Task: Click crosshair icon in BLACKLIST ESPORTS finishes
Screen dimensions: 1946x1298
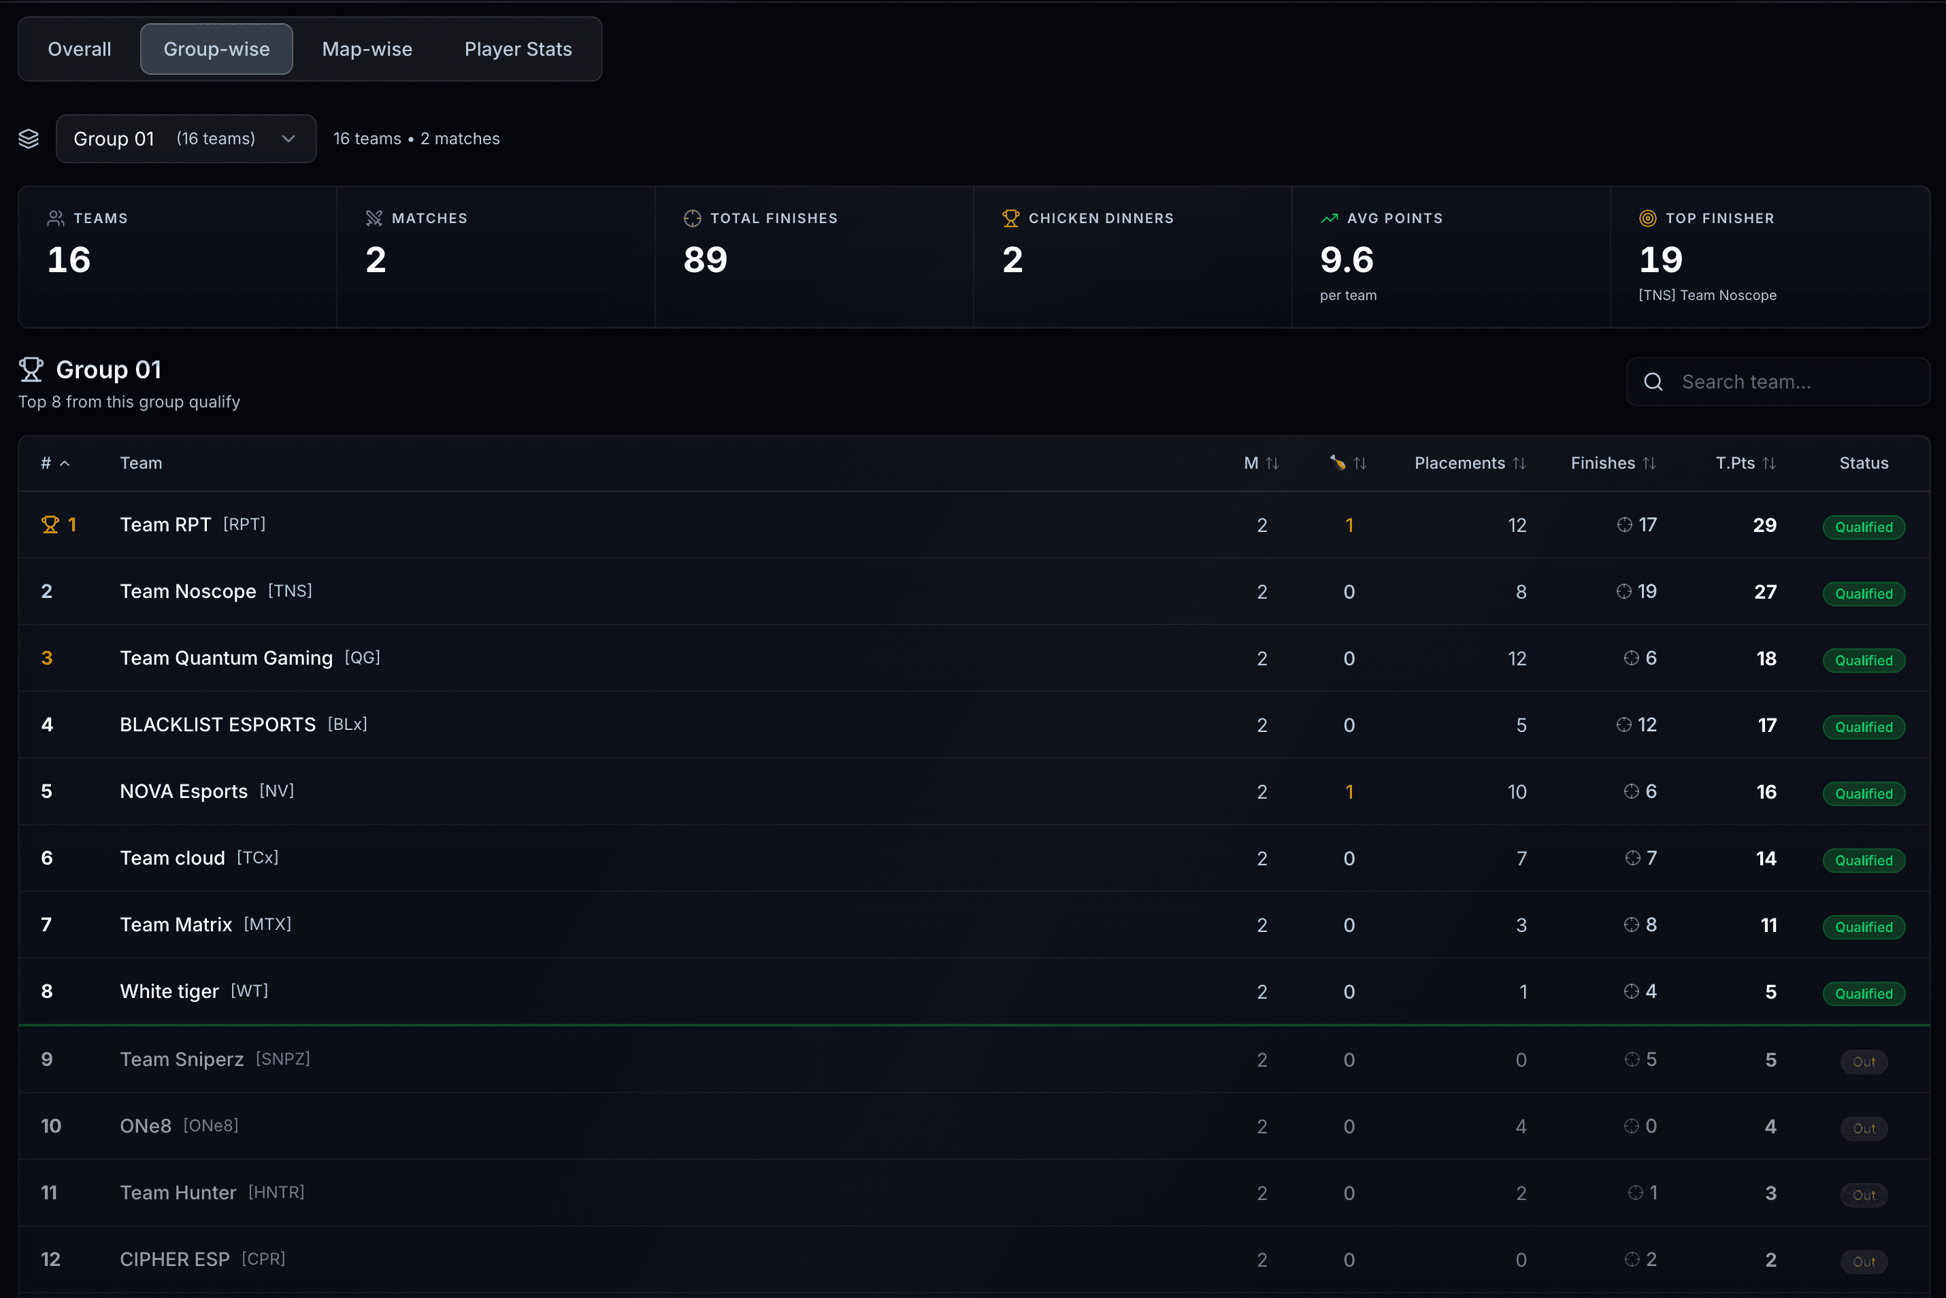Action: click(x=1623, y=725)
